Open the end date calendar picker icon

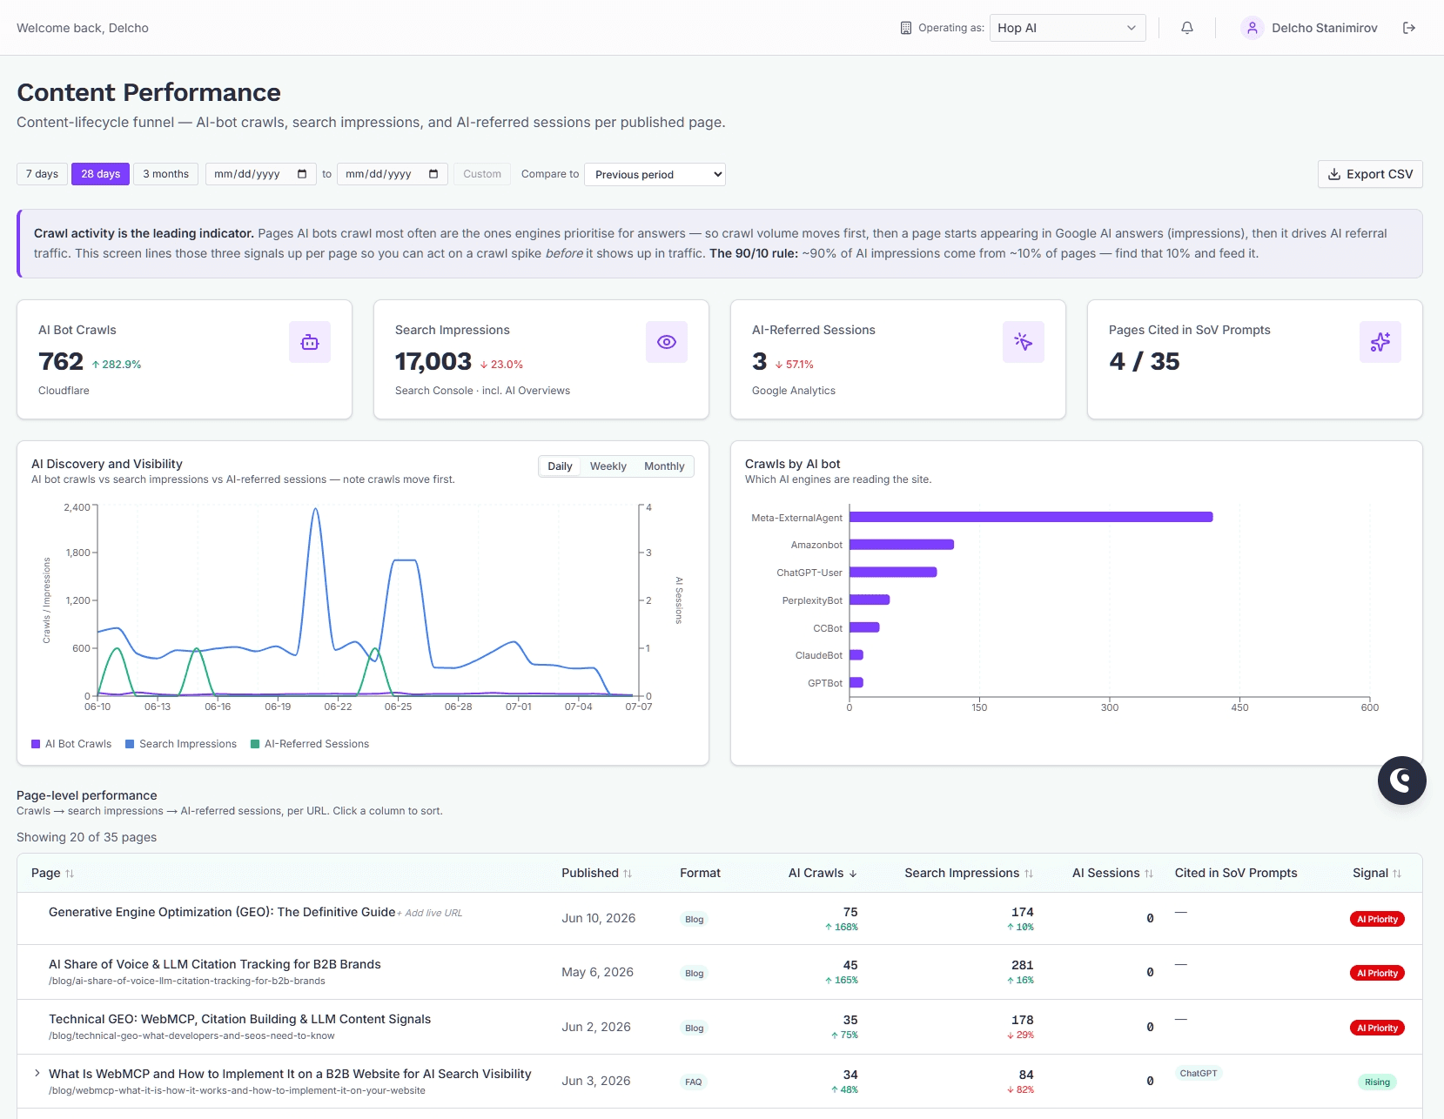pyautogui.click(x=433, y=174)
